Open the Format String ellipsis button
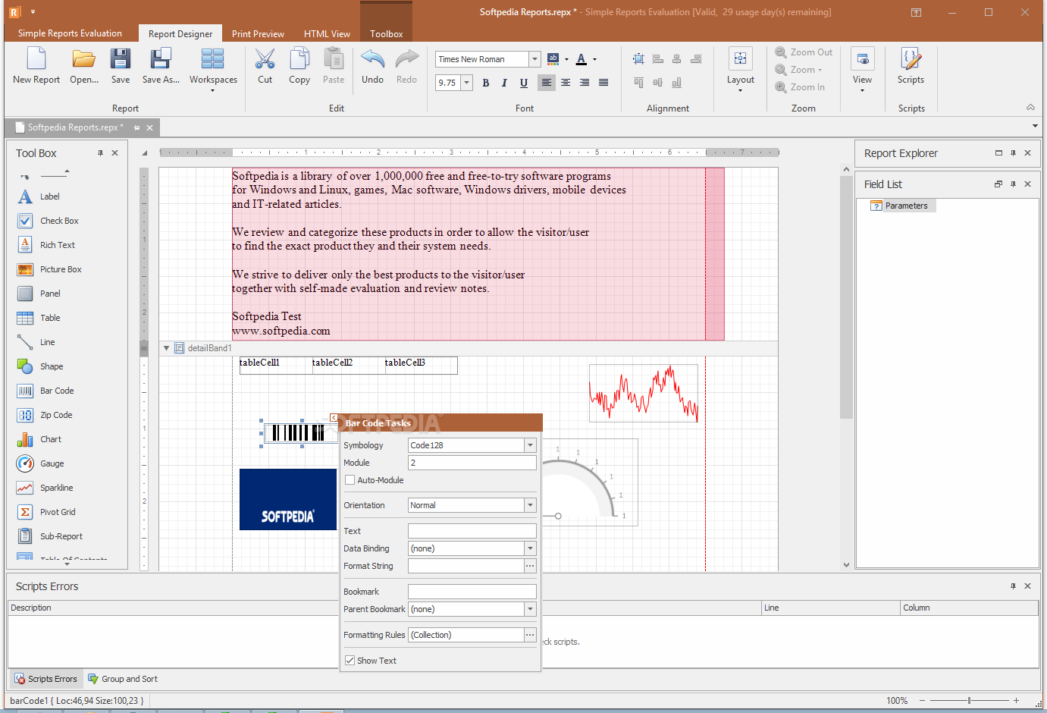This screenshot has width=1047, height=713. click(x=530, y=566)
